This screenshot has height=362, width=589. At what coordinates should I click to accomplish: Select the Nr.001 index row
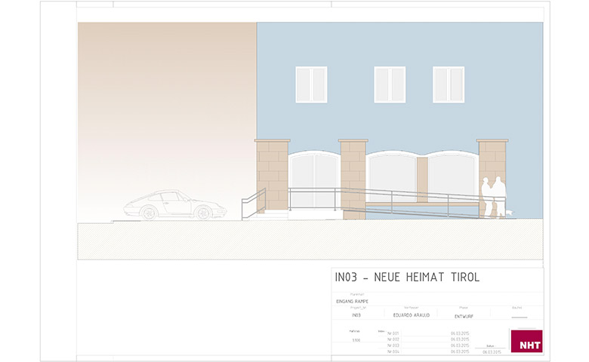click(x=393, y=333)
